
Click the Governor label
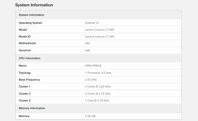click(25, 50)
